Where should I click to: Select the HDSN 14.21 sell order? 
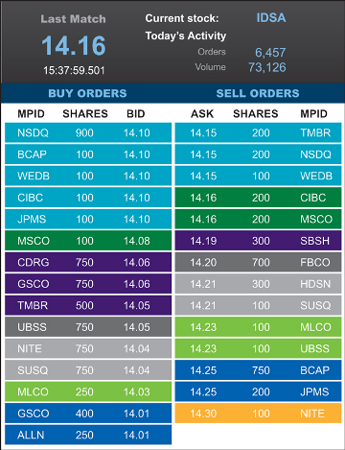258,284
